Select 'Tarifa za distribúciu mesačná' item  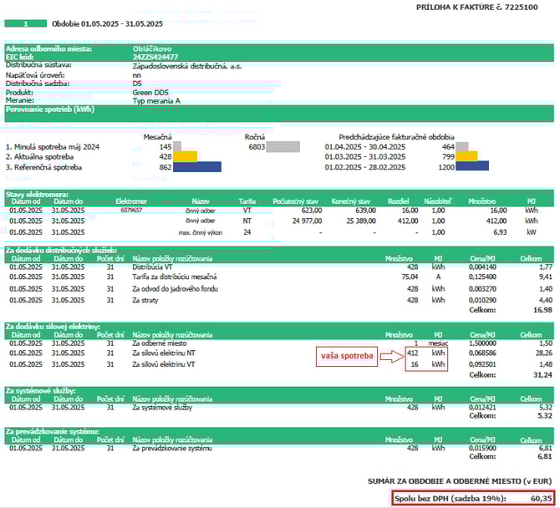point(175,277)
